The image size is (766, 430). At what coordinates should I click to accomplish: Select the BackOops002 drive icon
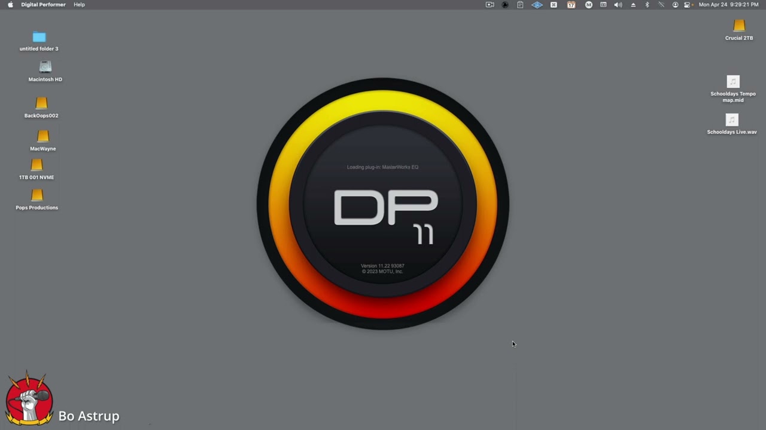[x=41, y=103]
